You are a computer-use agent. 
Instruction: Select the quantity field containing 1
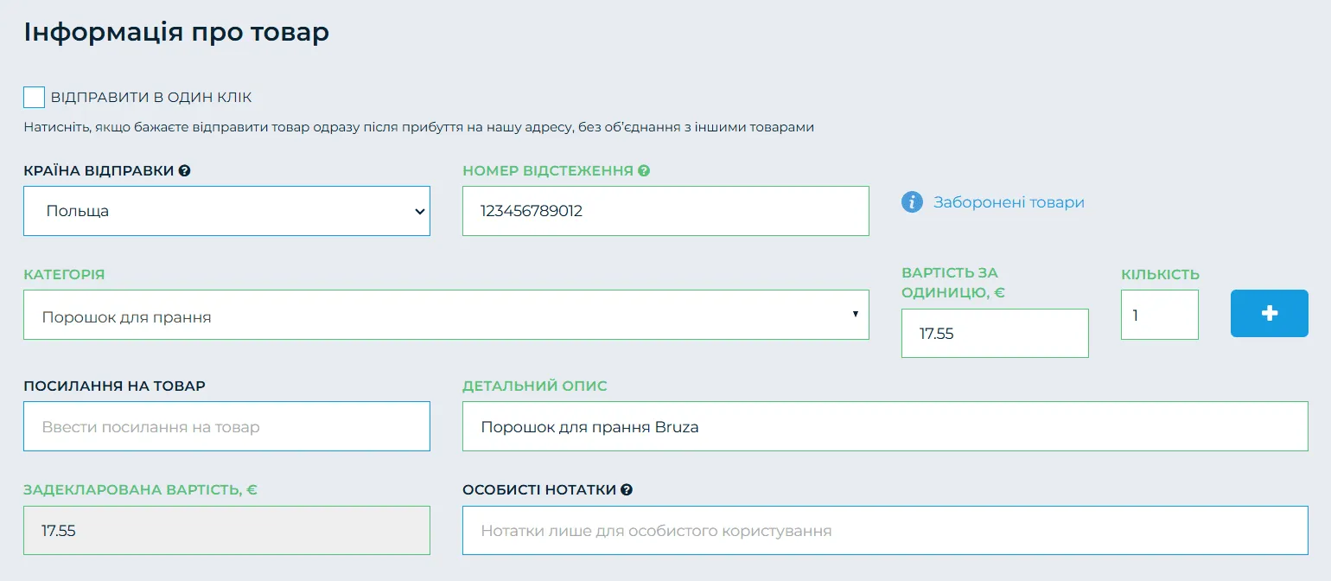[x=1159, y=315]
